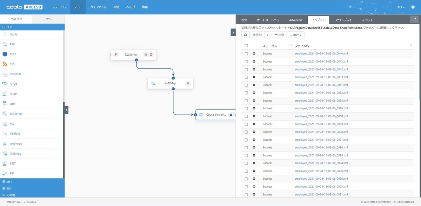This screenshot has width=421, height=206.
Task: Open settings gear on CData_SharePoint node
Action: (231, 115)
